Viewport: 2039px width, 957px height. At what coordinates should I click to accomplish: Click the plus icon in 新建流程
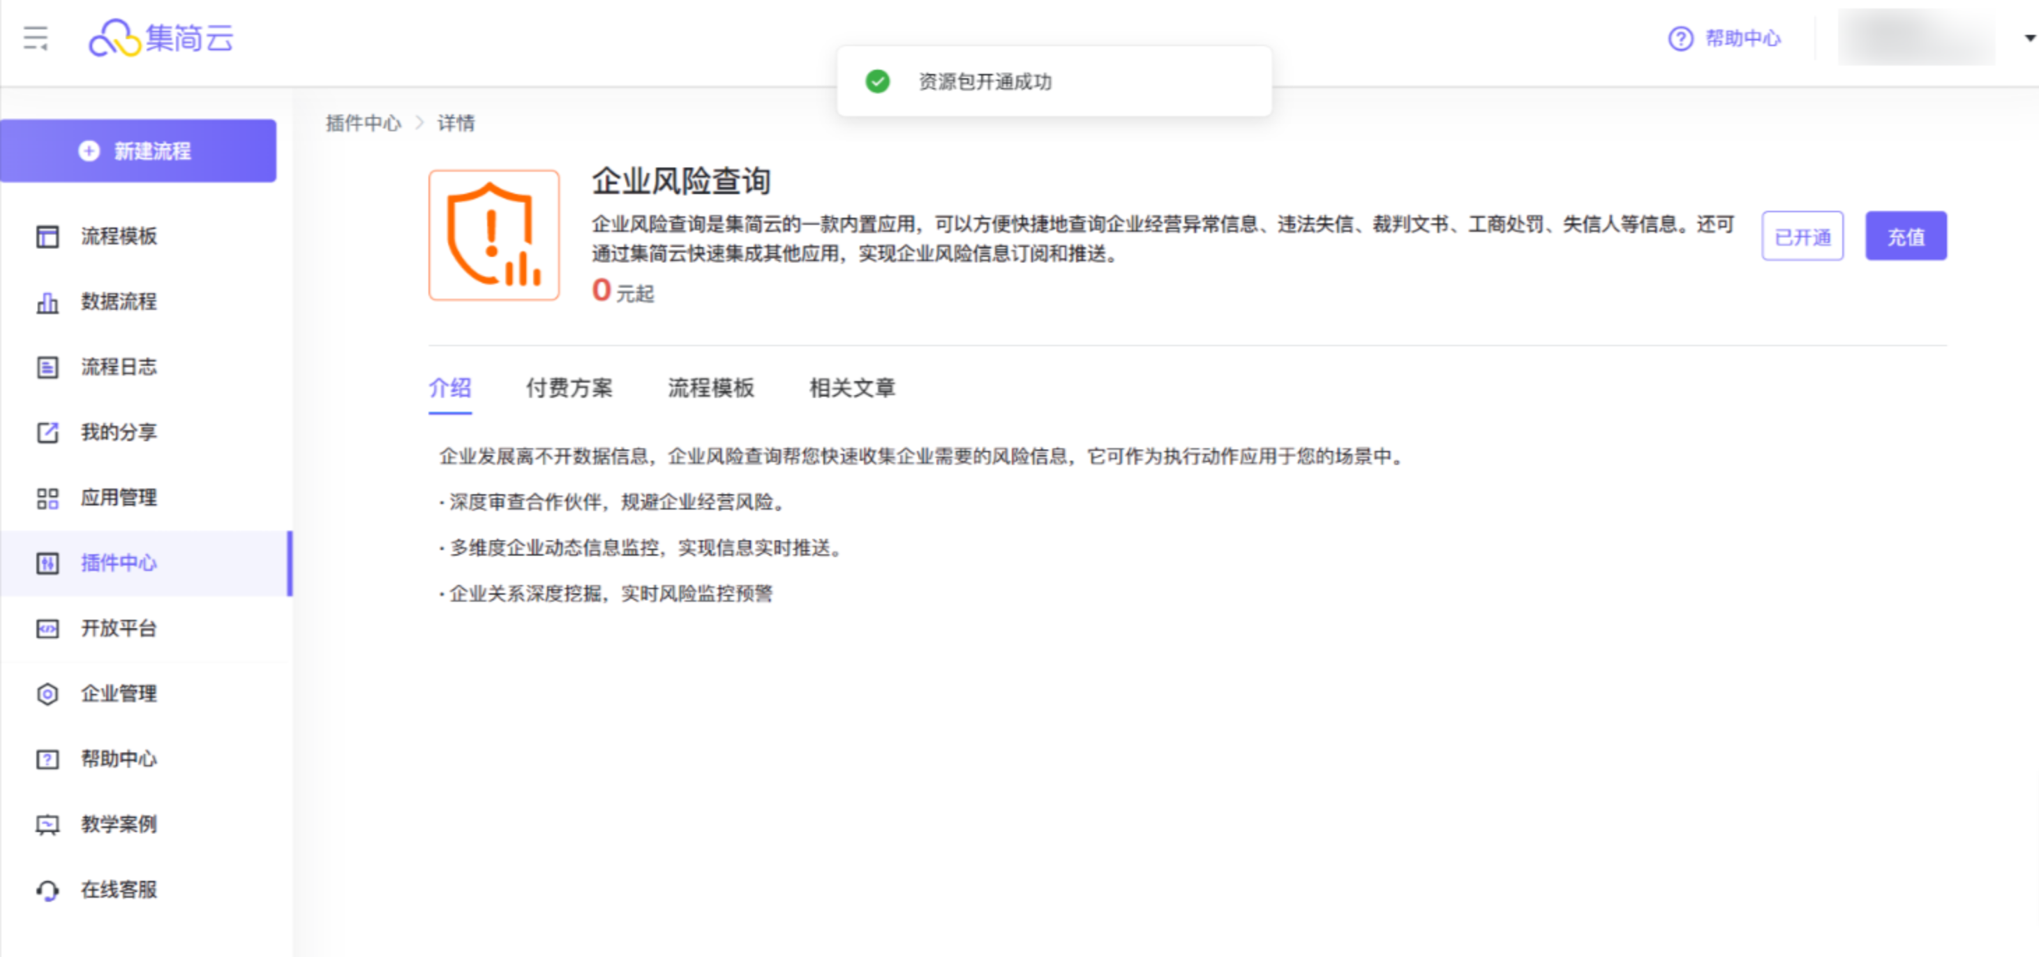pos(89,150)
